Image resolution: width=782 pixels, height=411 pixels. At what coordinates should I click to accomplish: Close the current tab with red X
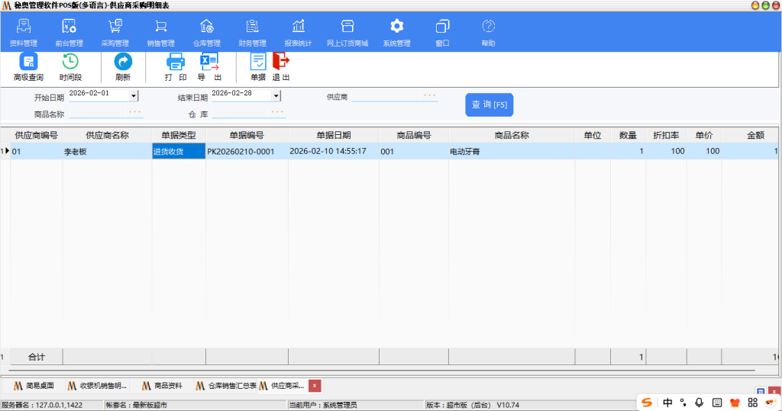pos(315,386)
